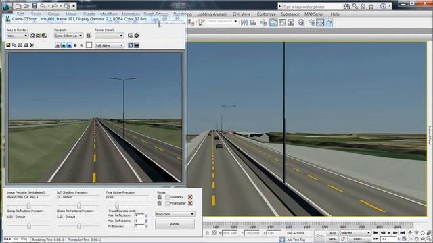Toggle Auto Key button

333,233
